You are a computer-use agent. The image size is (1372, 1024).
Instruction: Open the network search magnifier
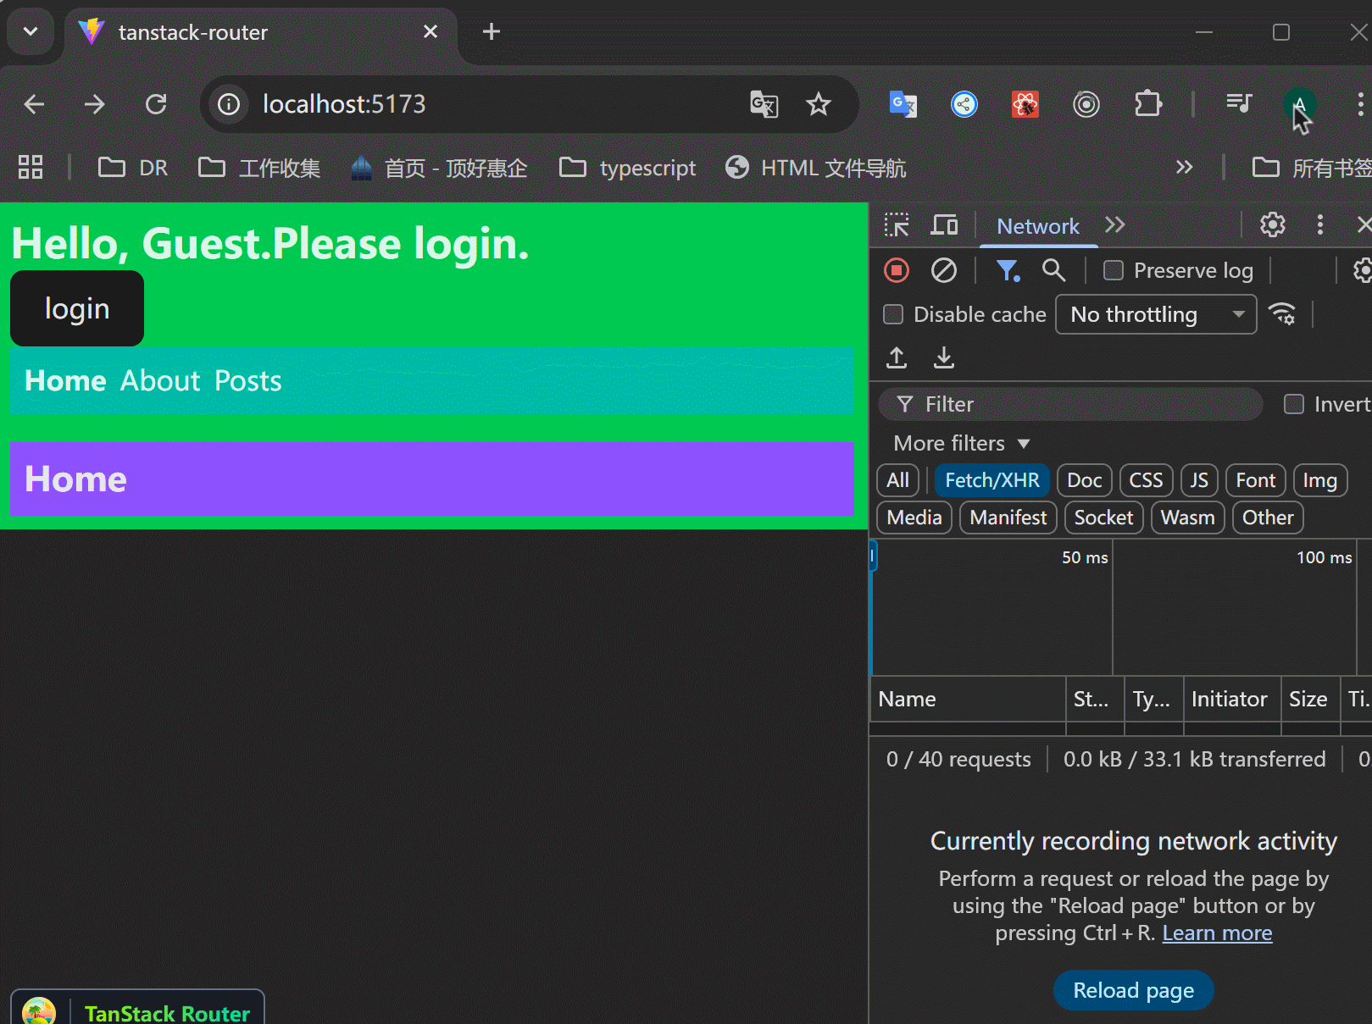click(x=1053, y=270)
